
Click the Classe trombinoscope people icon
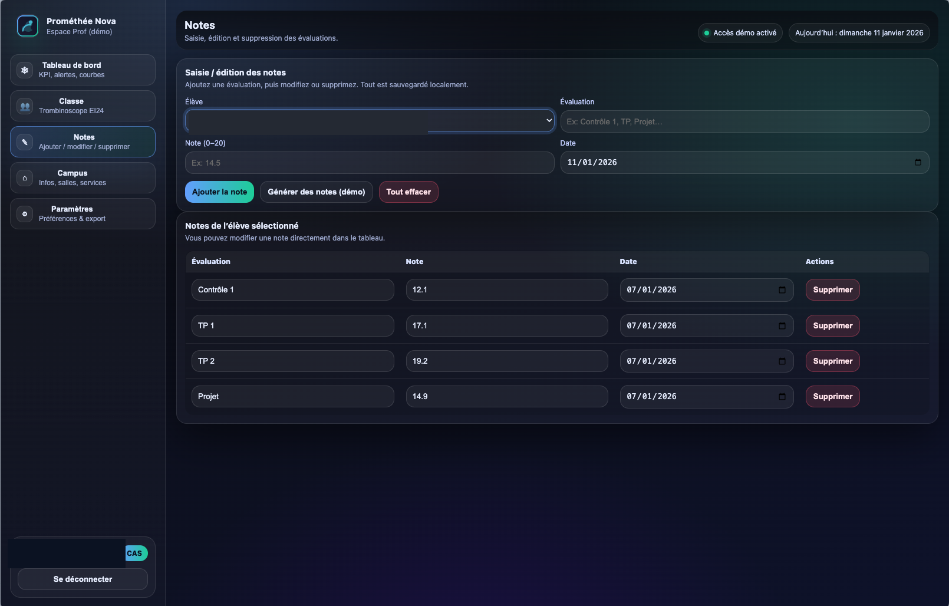25,106
